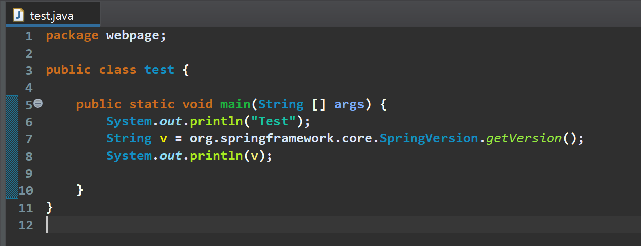Click line number 4 in the gutter

pyautogui.click(x=28, y=87)
